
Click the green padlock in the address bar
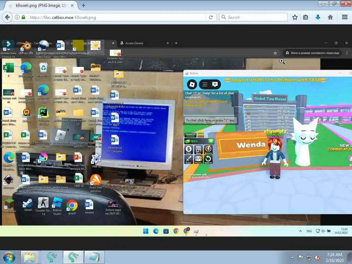click(23, 17)
